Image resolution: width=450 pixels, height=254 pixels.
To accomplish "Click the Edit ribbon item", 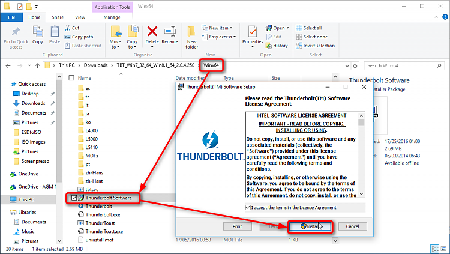I will (x=274, y=37).
